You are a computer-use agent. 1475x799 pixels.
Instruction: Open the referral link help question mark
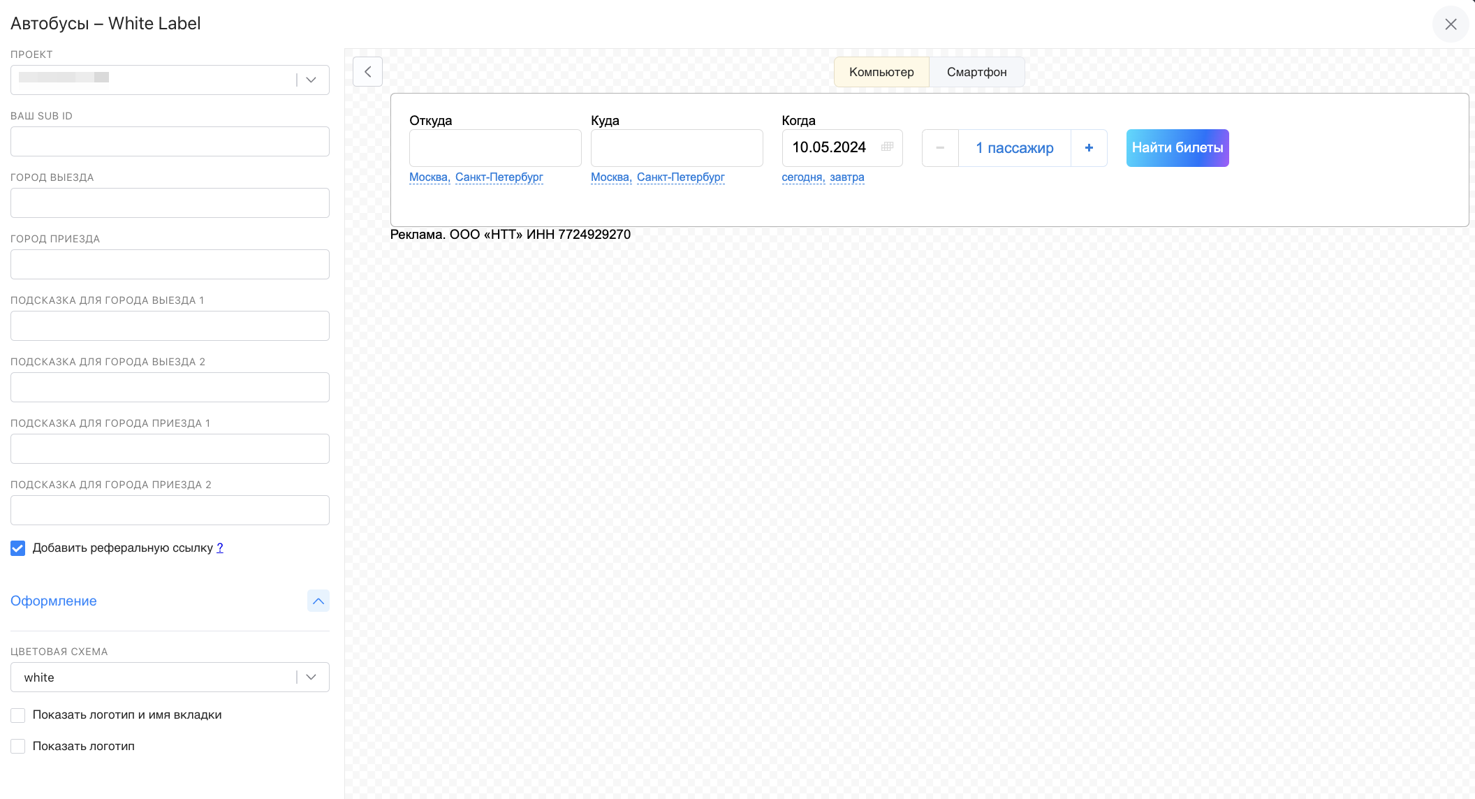pyautogui.click(x=220, y=548)
